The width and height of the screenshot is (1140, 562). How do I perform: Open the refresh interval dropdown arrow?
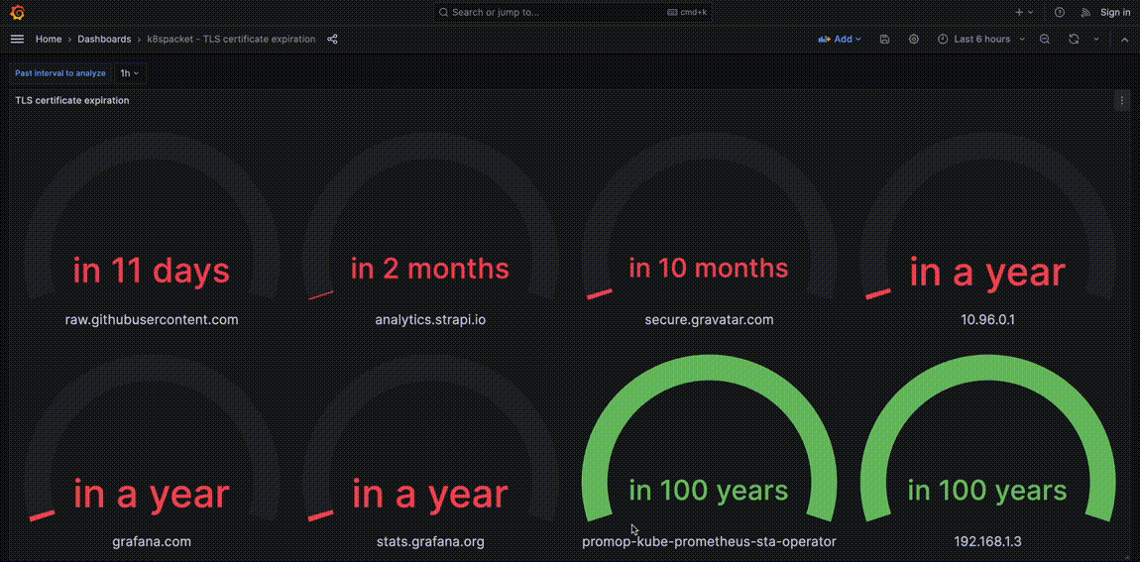(x=1096, y=40)
